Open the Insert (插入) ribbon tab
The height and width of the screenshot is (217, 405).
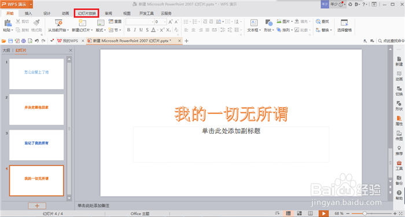click(28, 13)
